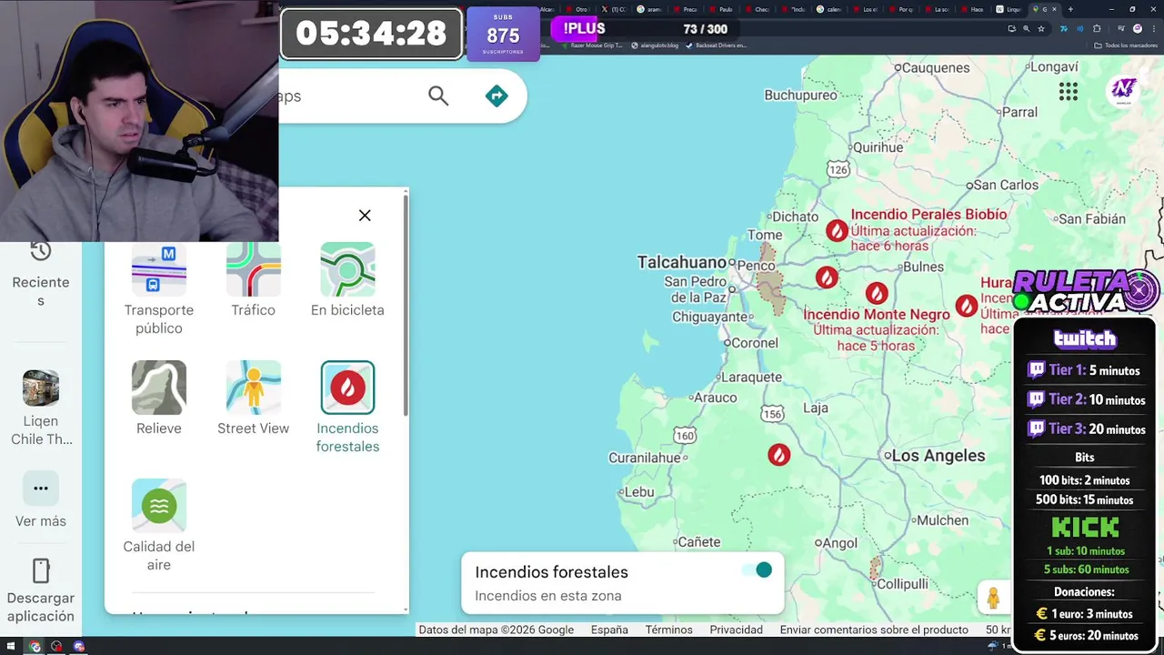The width and height of the screenshot is (1164, 655).
Task: Click the Los Angeles city label
Action: [938, 456]
